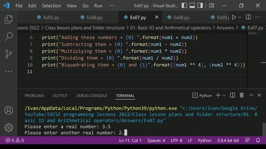266x149 pixels.
Task: Click the Answers breadcrumb
Action: (x=225, y=28)
